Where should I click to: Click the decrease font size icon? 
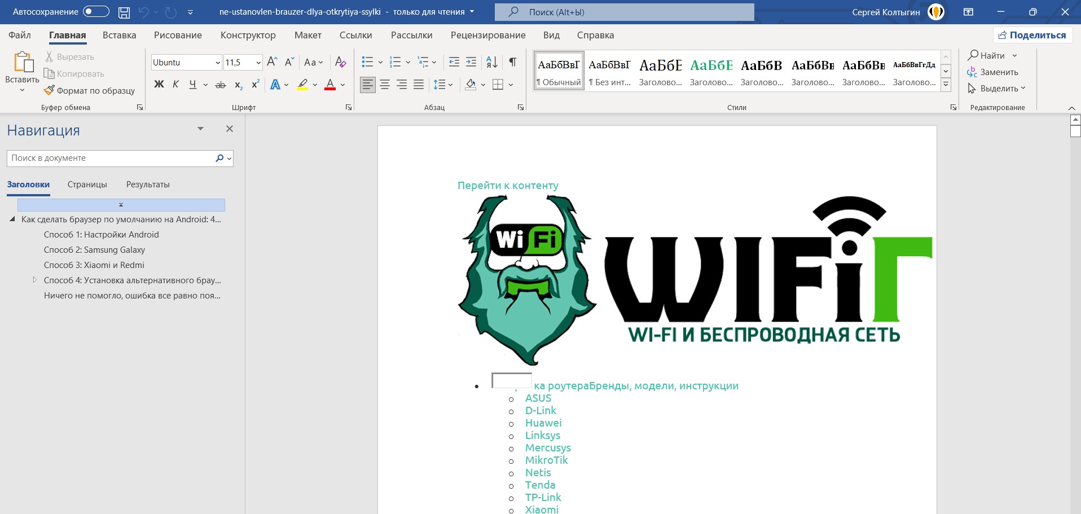289,62
